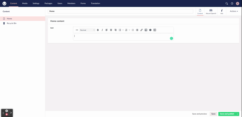This screenshot has width=242, height=117.
Task: Insert a bullet list
Action: tap(120, 30)
